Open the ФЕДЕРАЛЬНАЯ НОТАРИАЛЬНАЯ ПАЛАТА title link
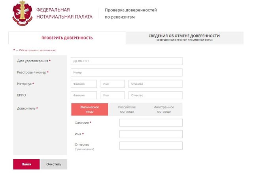The image size is (257, 175). 64,13
